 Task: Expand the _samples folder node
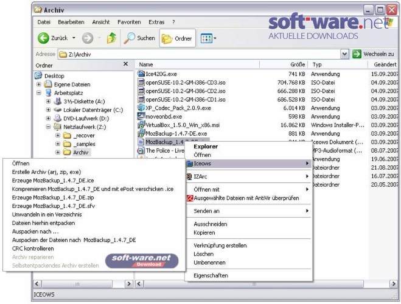click(58, 144)
